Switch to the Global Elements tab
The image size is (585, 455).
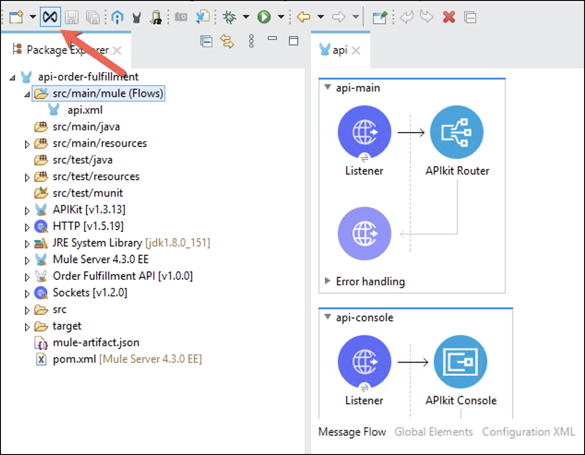(434, 432)
